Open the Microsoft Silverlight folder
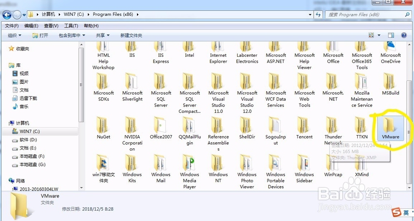The image size is (414, 221). point(132,87)
